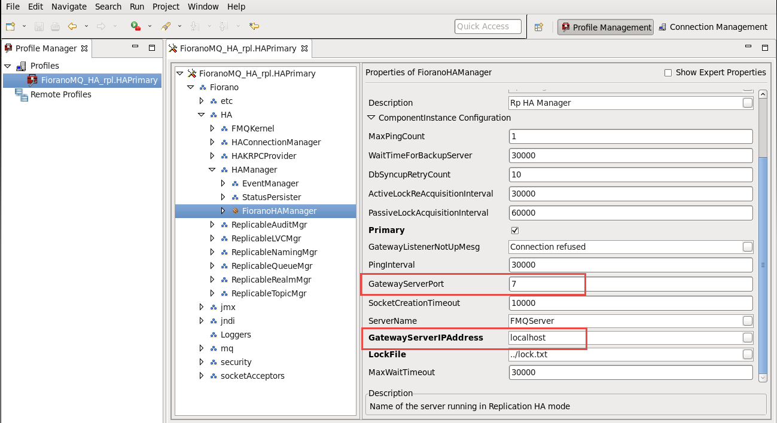Expand the socketAcceptors tree node
The width and height of the screenshot is (777, 423).
pos(202,376)
